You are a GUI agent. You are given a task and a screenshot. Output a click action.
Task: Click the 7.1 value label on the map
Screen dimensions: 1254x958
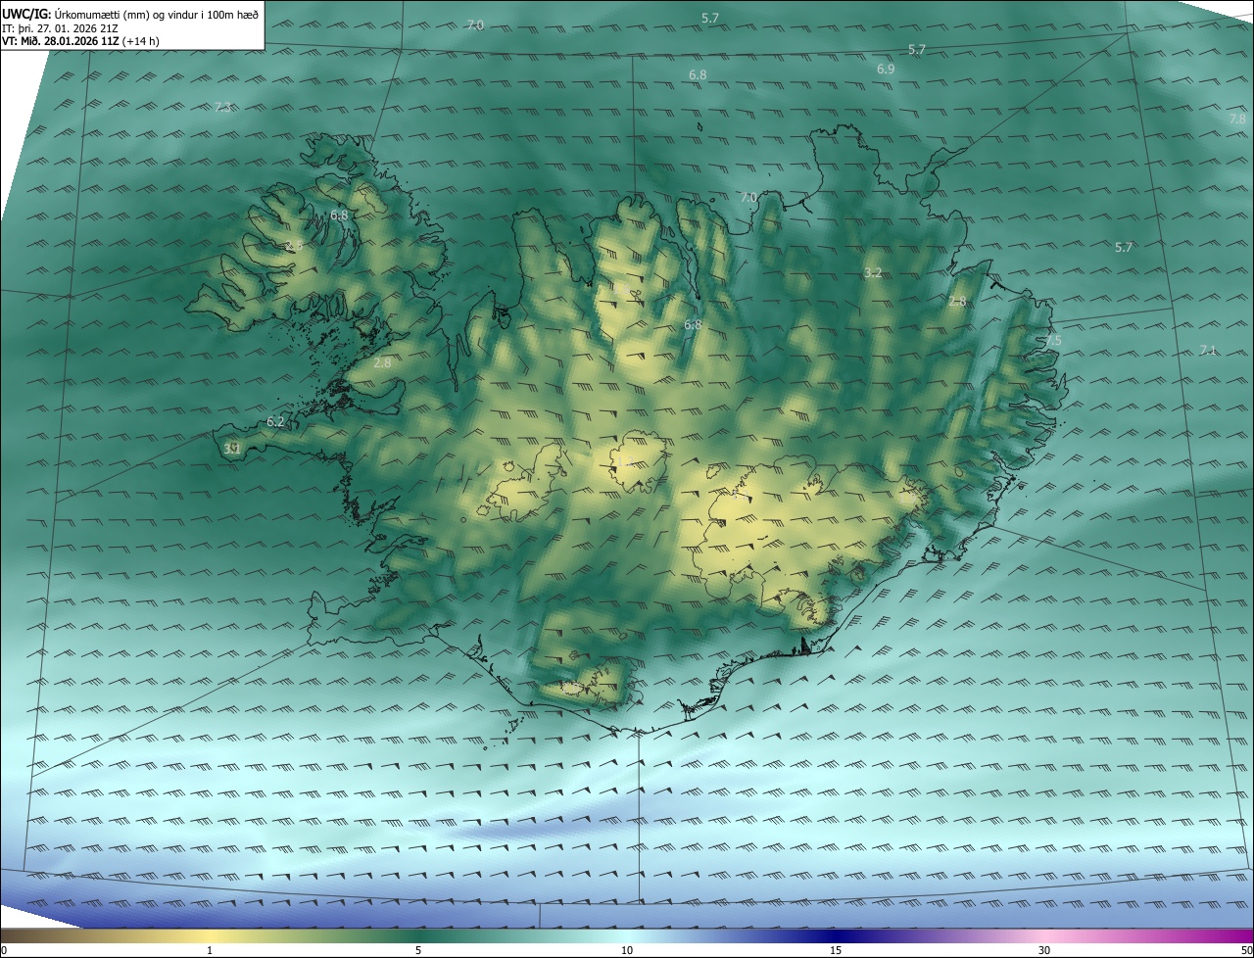coord(1208,350)
